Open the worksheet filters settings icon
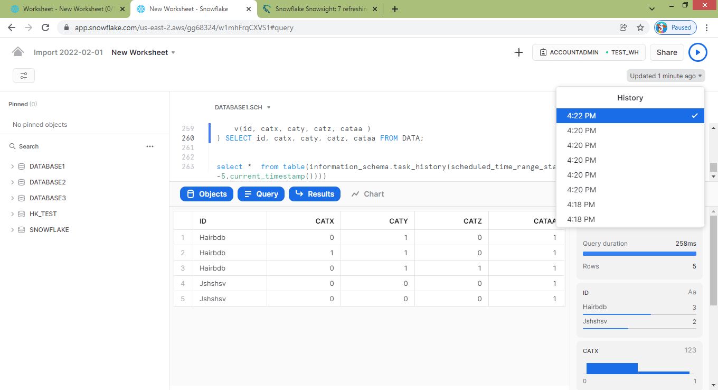Image resolution: width=718 pixels, height=390 pixels. coord(24,76)
